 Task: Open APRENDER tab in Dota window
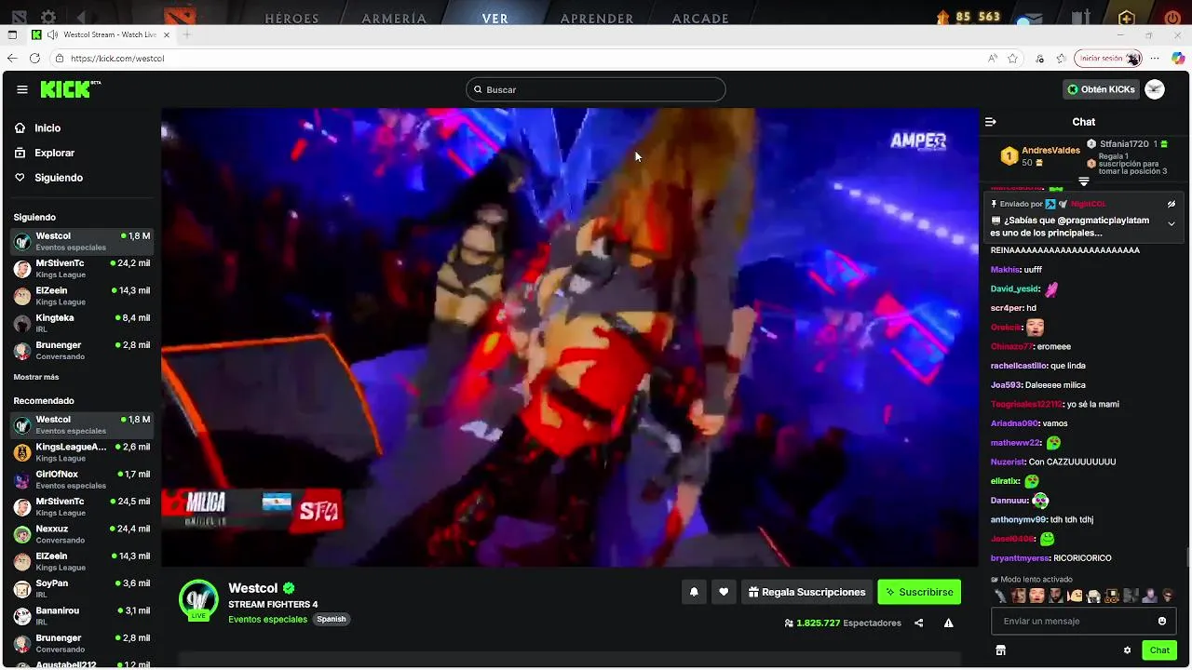click(x=597, y=19)
